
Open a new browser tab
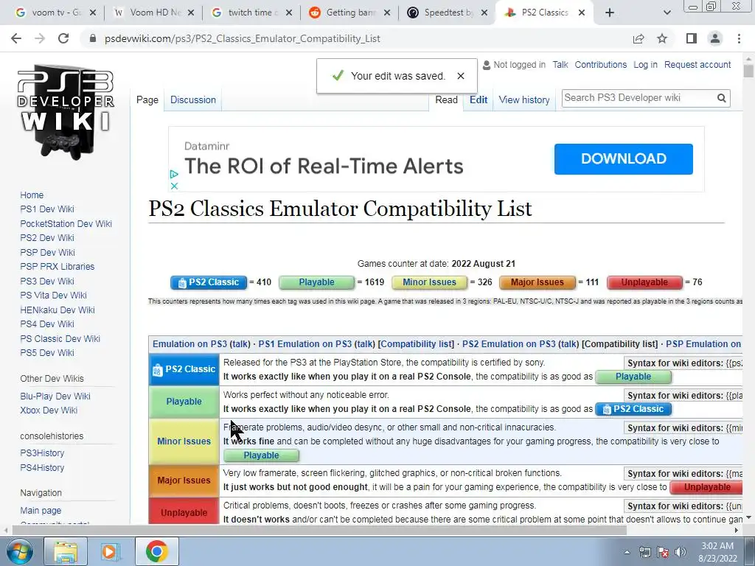610,13
